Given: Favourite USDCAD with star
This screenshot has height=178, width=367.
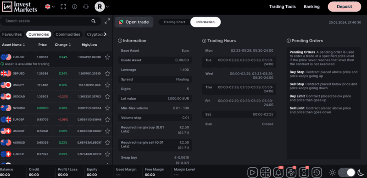Looking at the screenshot, I should (107, 96).
